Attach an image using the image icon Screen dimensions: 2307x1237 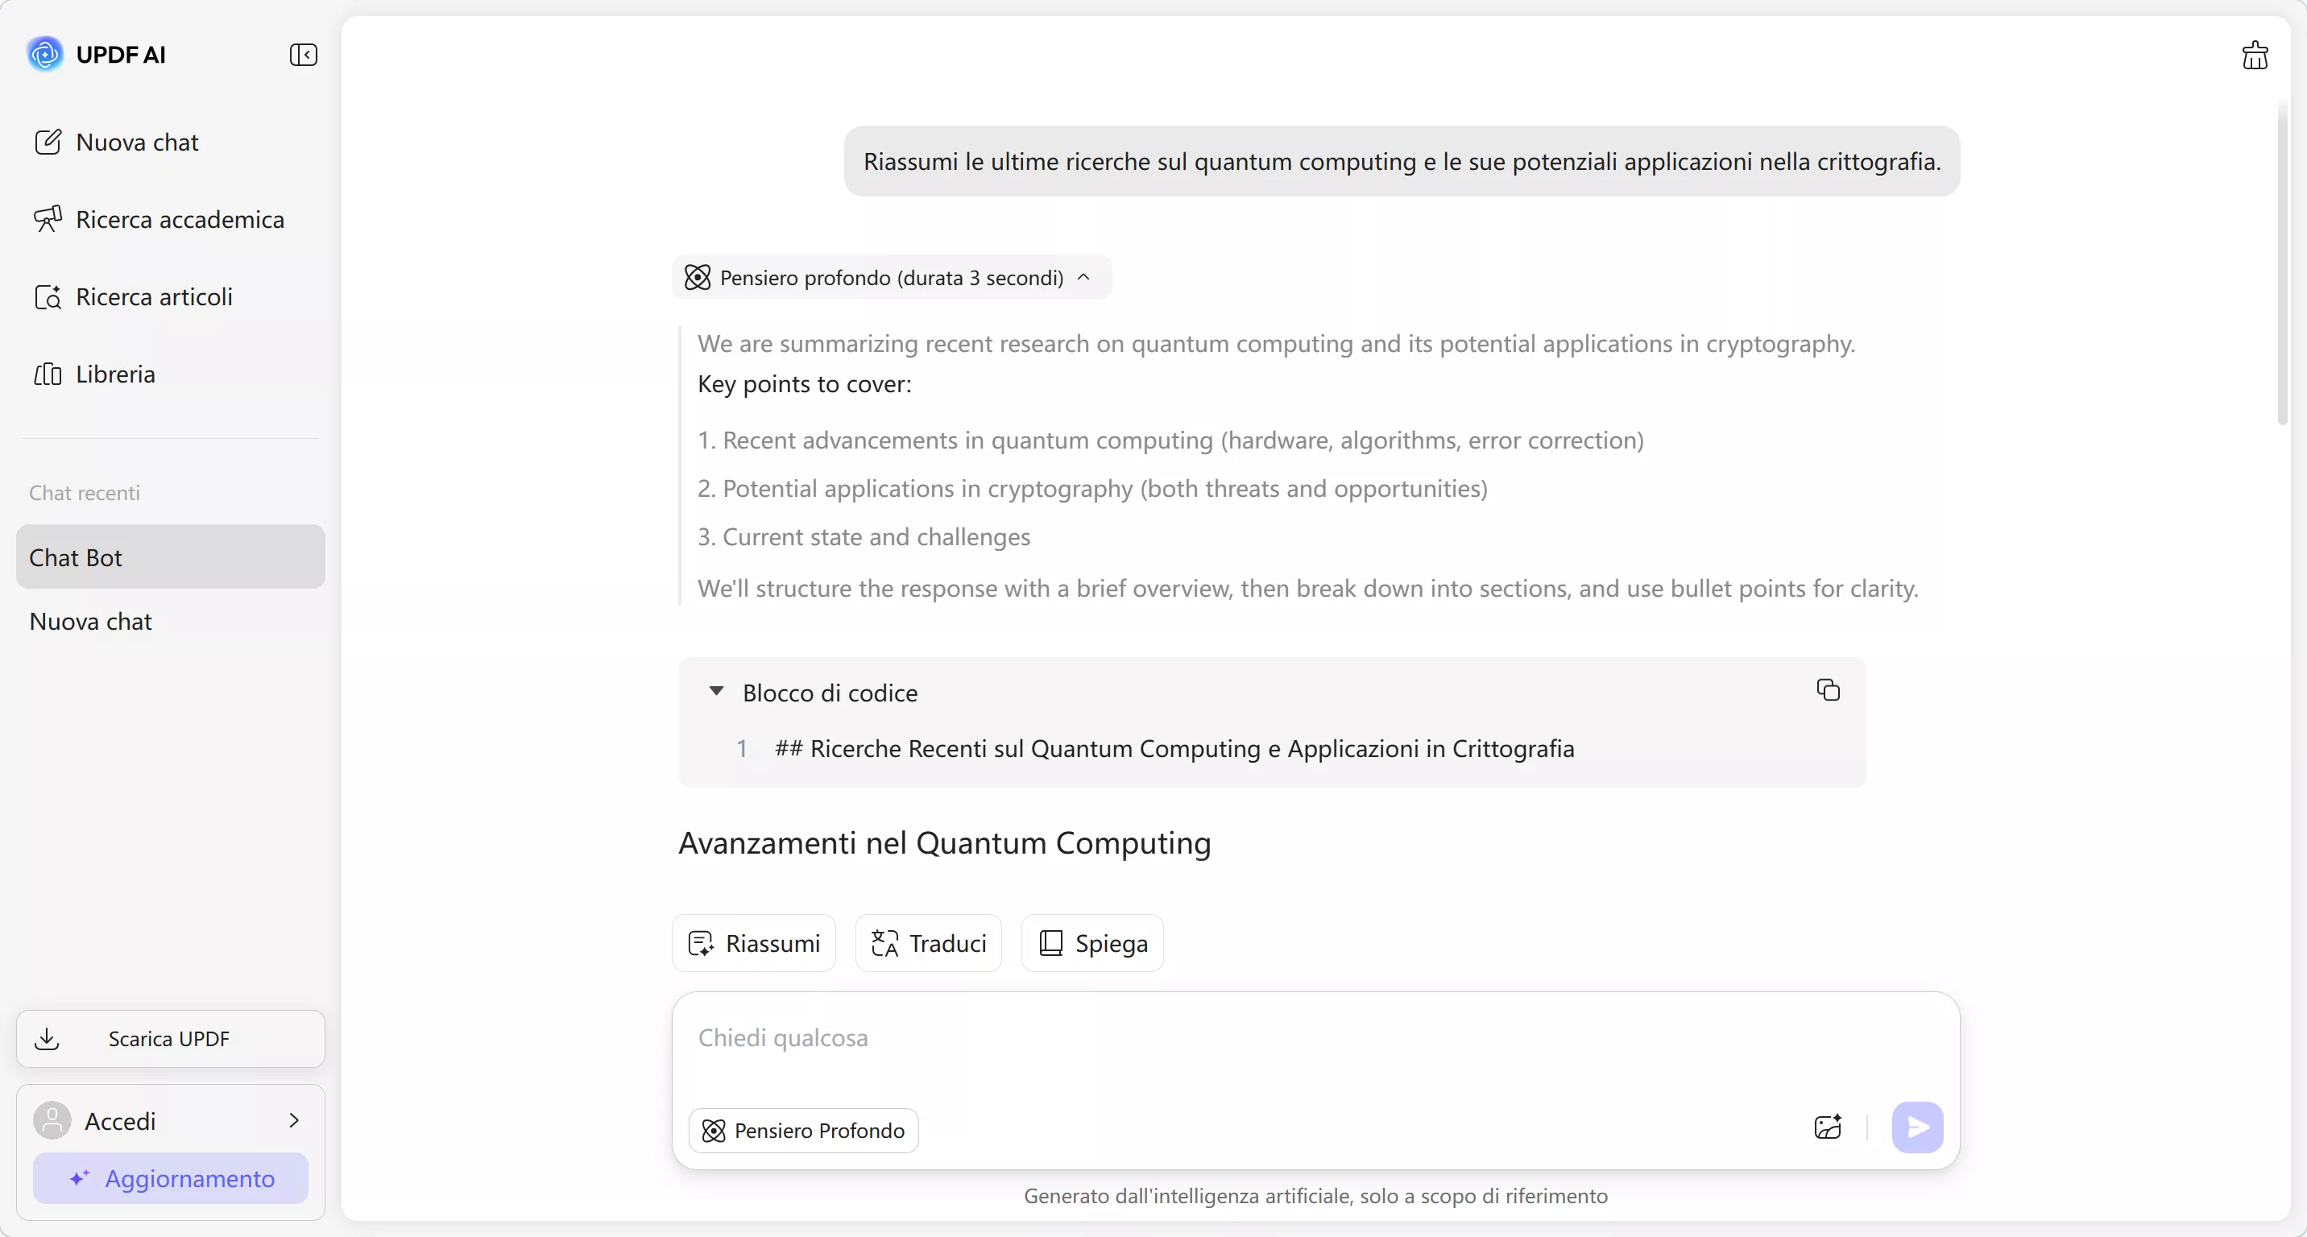(1827, 1127)
